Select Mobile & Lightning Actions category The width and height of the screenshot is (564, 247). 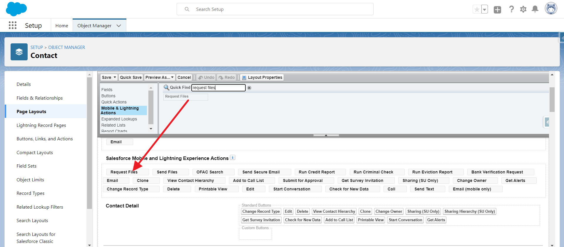point(124,110)
